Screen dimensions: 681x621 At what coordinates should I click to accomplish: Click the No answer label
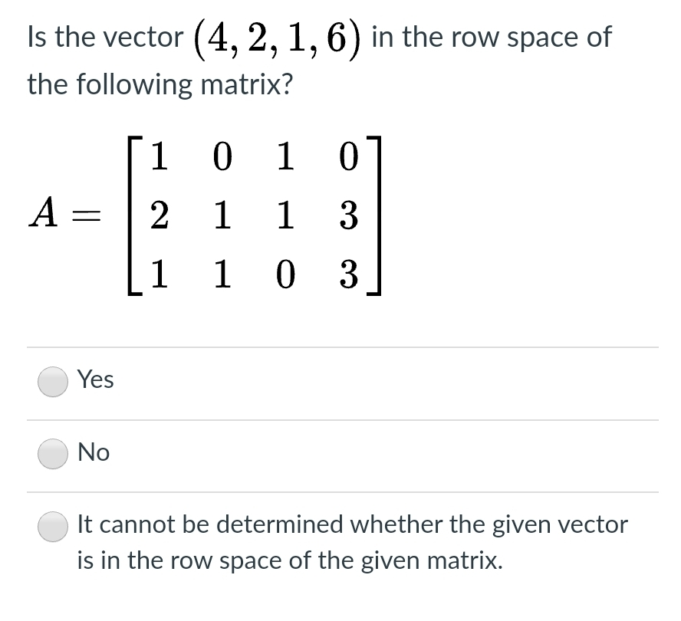pos(92,452)
